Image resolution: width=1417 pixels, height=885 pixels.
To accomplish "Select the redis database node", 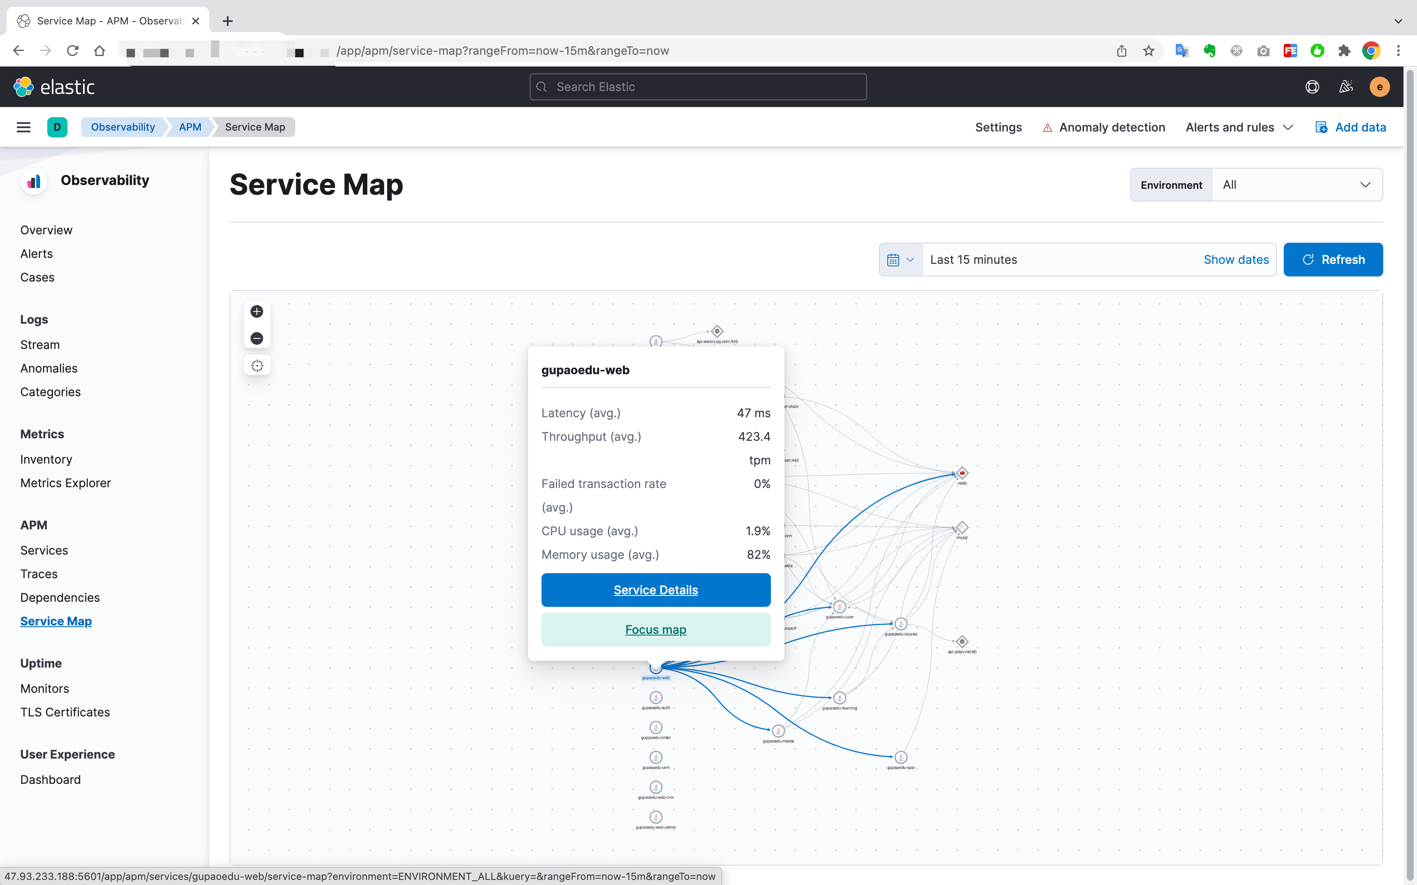I will tap(962, 473).
